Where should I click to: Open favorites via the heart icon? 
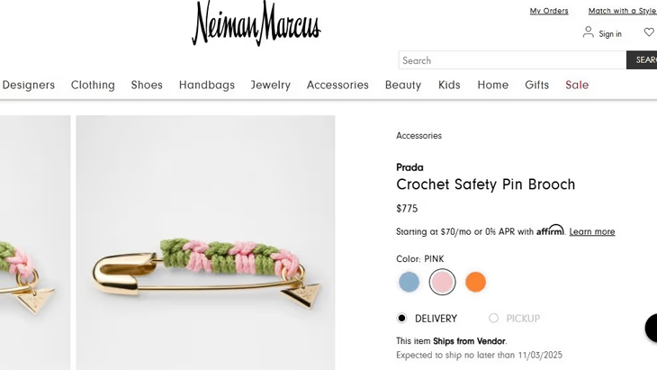pyautogui.click(x=648, y=32)
